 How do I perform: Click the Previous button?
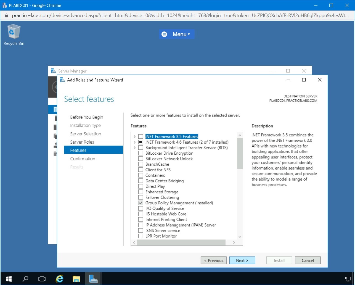coord(214,260)
